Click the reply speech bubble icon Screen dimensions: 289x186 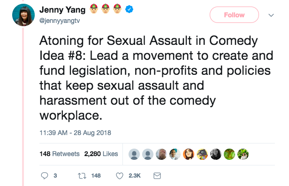tap(45, 176)
